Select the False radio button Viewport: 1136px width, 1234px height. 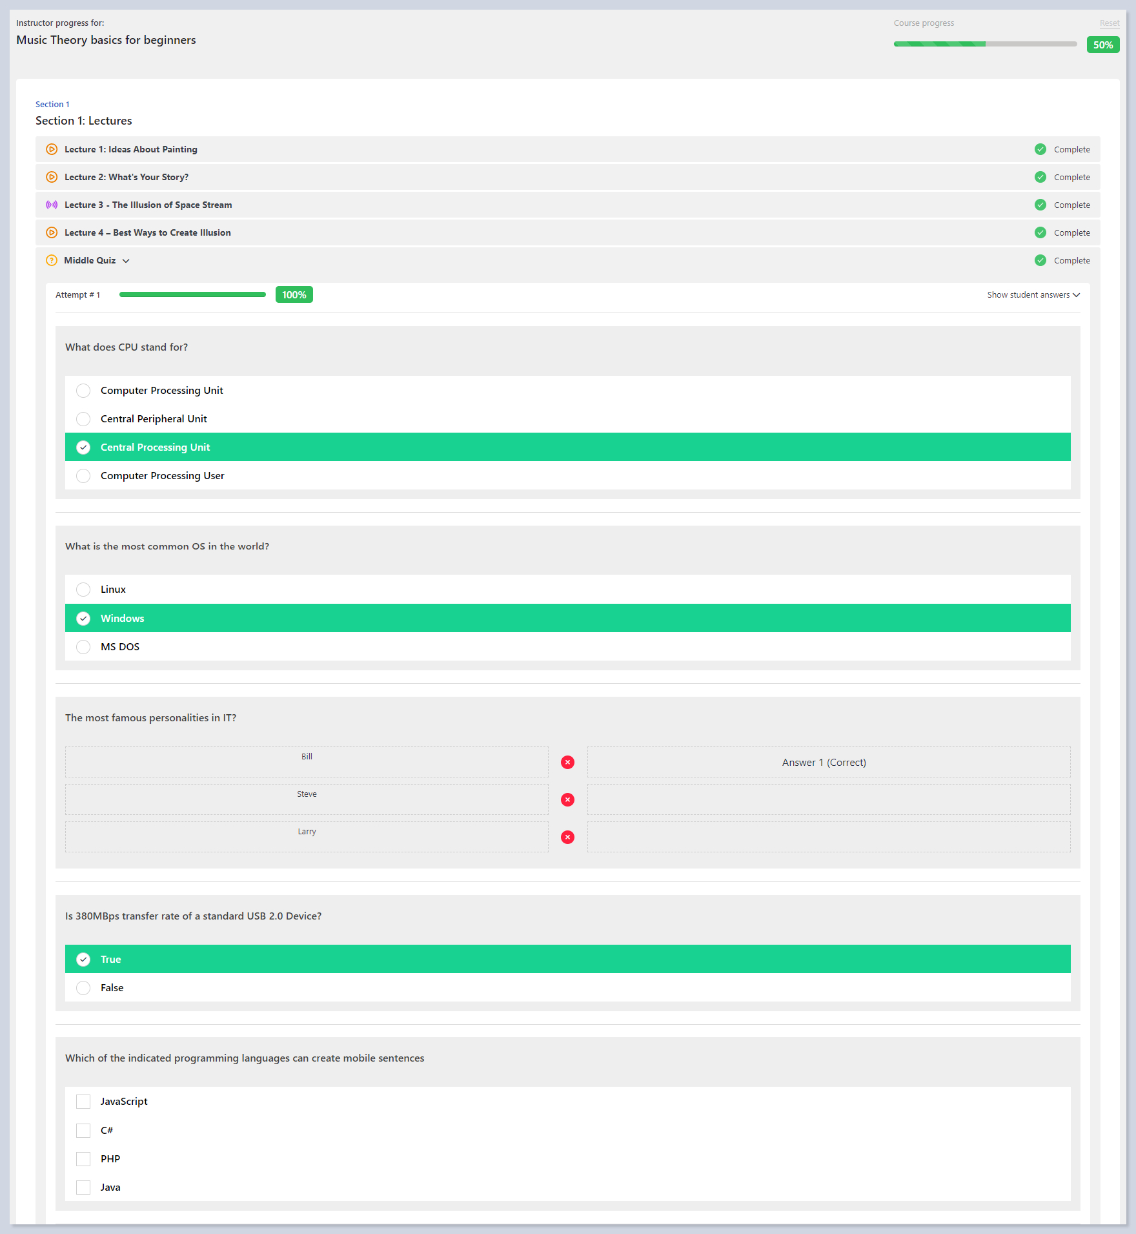[83, 988]
